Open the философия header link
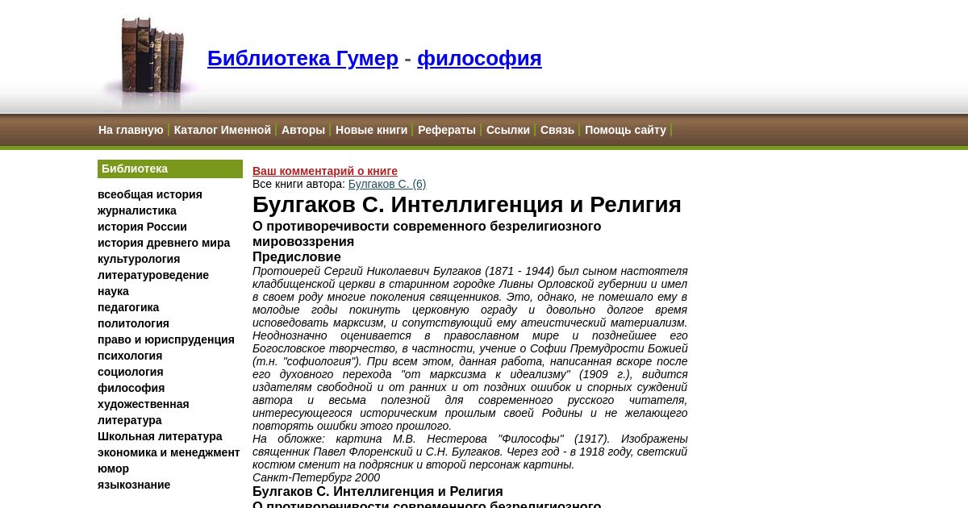This screenshot has width=968, height=508. click(x=479, y=58)
